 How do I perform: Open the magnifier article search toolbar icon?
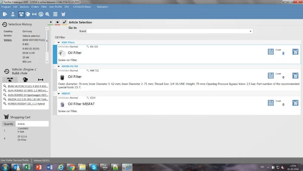tap(47, 14)
